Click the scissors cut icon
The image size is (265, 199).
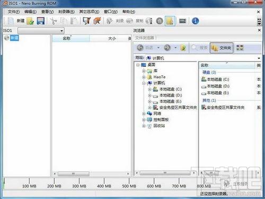pos(53,21)
